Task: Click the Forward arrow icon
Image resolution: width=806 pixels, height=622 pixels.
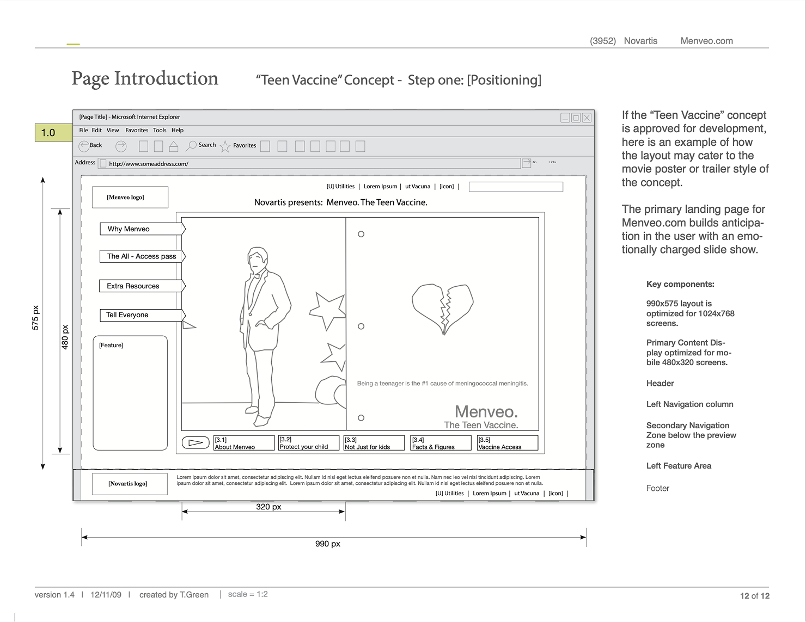Action: [x=121, y=146]
